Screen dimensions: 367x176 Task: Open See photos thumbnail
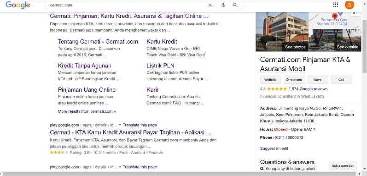click(x=282, y=32)
